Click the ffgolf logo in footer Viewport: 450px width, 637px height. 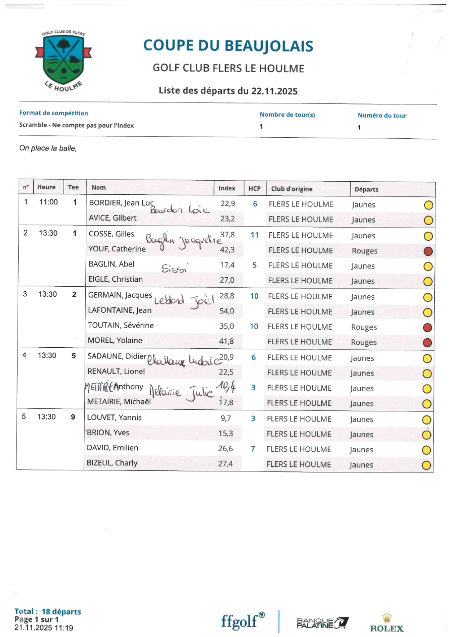[243, 620]
